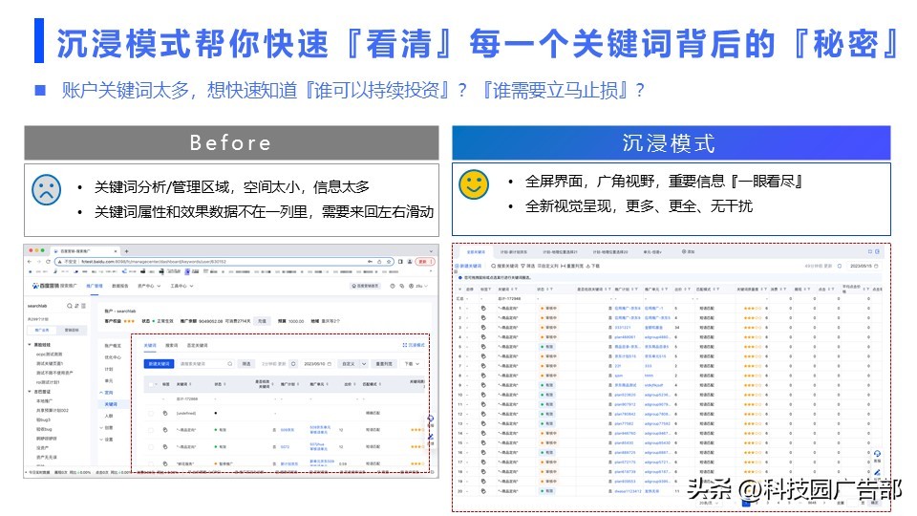Open 计划-地理位置选择21 tab in immersive view
Viewport: 917px width, 516px height.
[560, 251]
